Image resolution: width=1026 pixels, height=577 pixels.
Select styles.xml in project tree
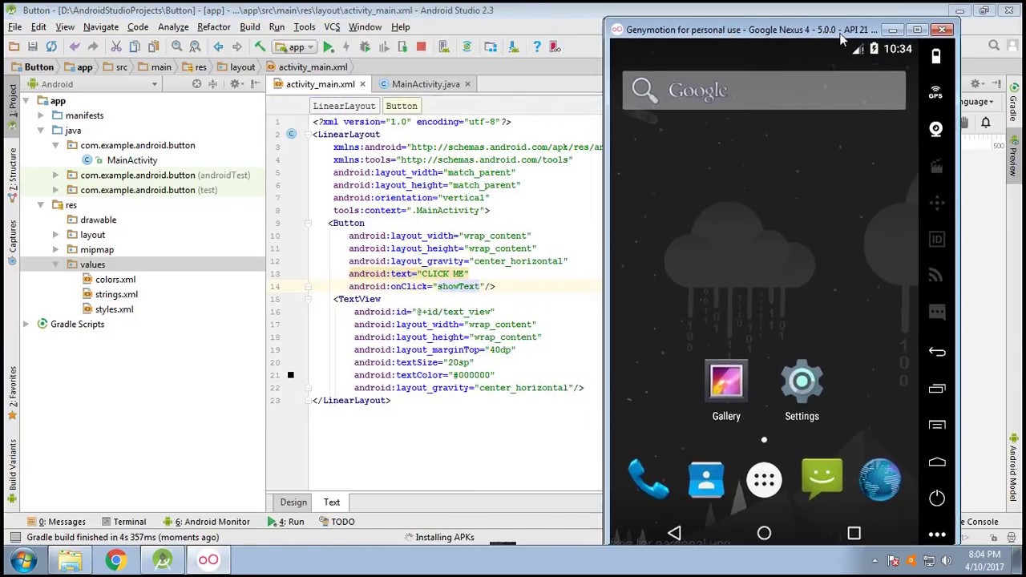click(x=114, y=309)
